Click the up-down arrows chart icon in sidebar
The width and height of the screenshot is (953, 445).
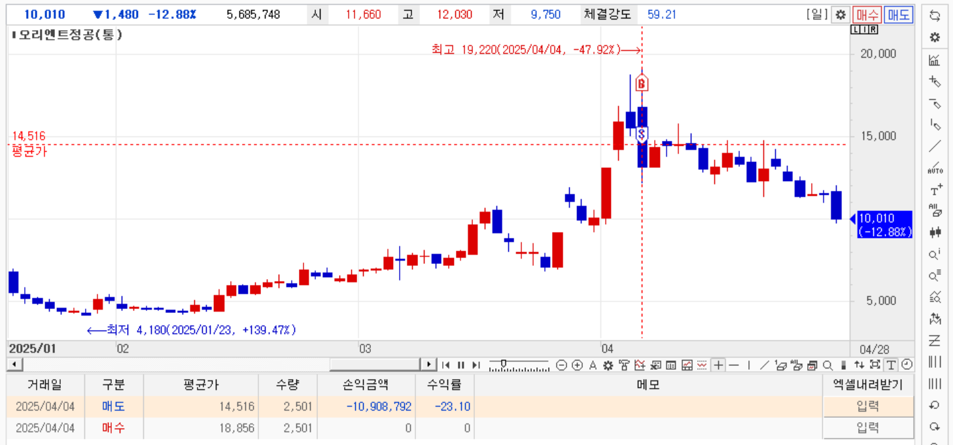(x=935, y=319)
